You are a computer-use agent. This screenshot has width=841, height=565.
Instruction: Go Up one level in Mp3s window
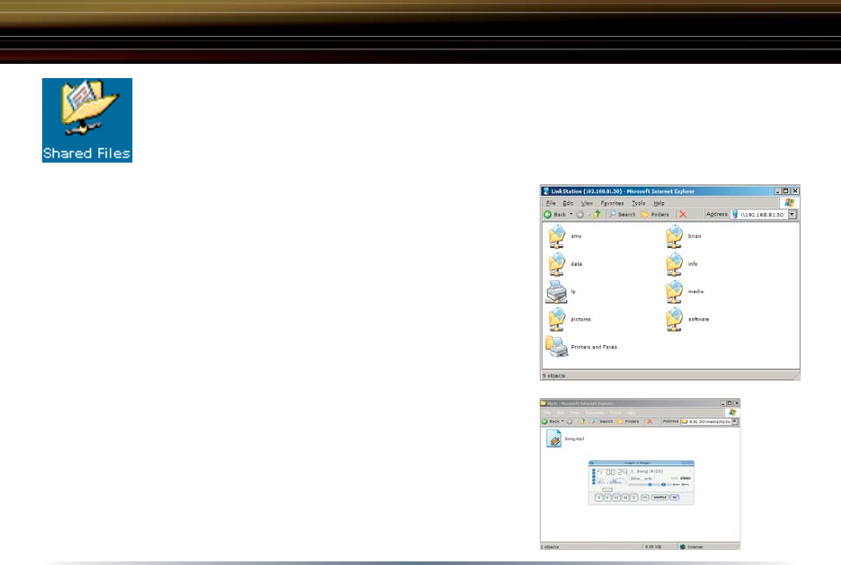click(583, 421)
